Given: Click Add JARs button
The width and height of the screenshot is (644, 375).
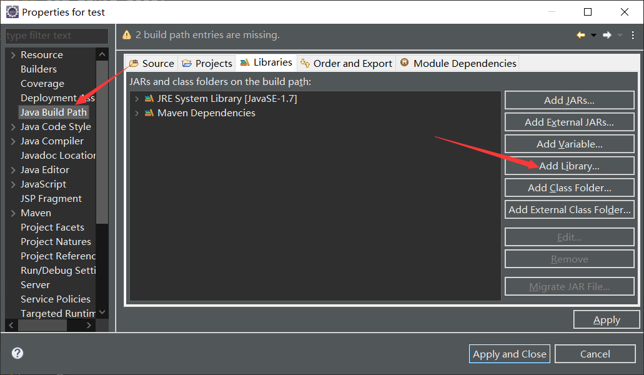Looking at the screenshot, I should [x=569, y=100].
